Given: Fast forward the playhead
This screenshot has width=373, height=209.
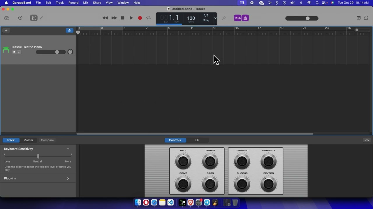Looking at the screenshot, I should click(x=114, y=18).
